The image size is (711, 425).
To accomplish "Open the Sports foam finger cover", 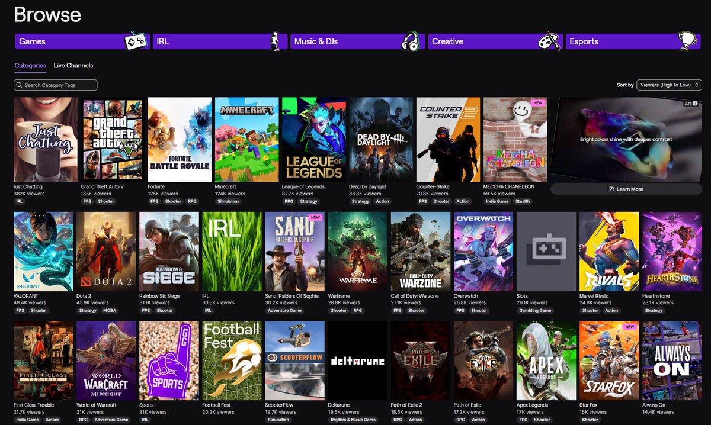I will (169, 361).
